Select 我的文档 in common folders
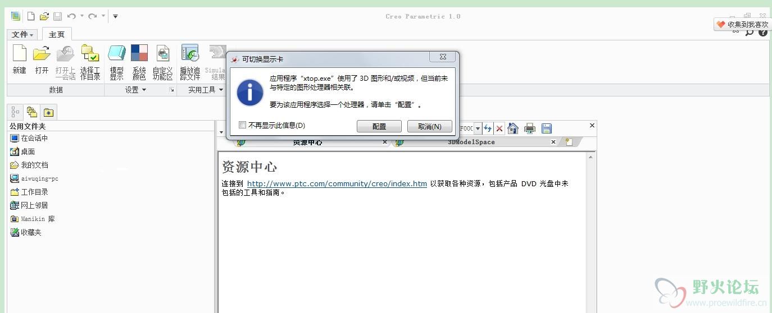This screenshot has height=313, width=772. click(29, 165)
